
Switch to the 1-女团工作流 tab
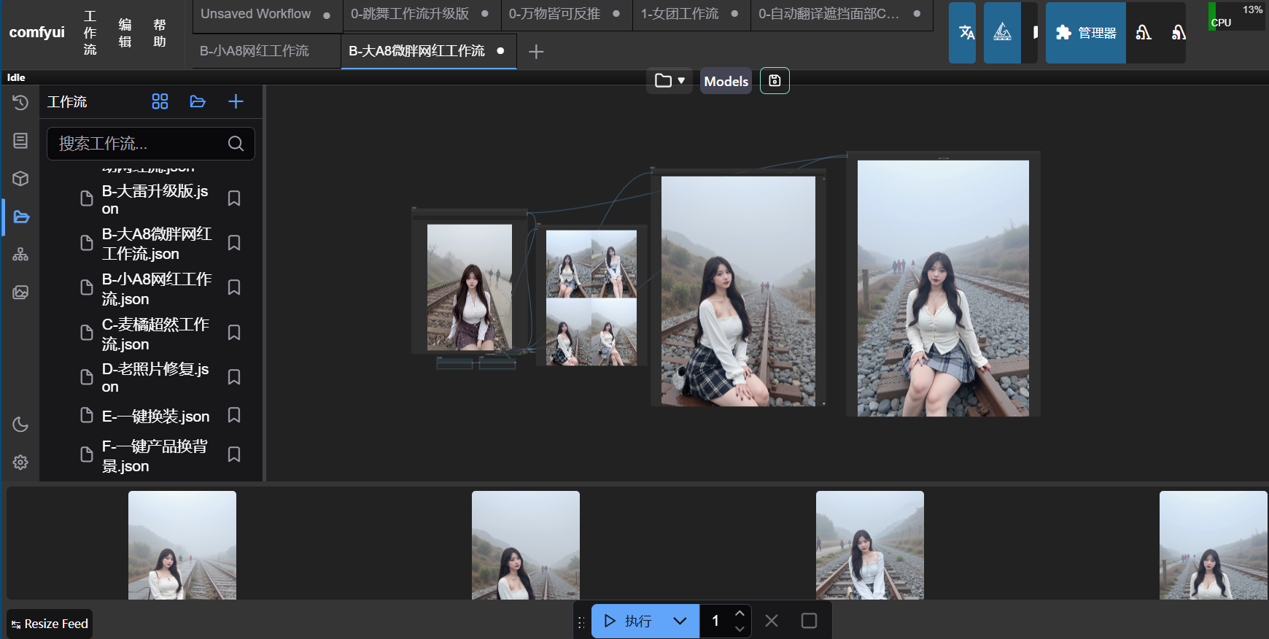click(680, 14)
